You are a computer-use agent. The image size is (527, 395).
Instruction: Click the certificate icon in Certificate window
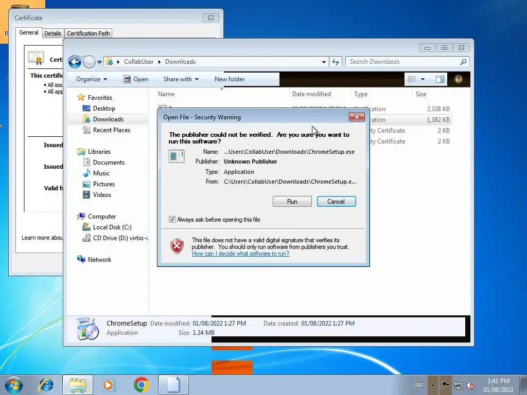pos(37,59)
